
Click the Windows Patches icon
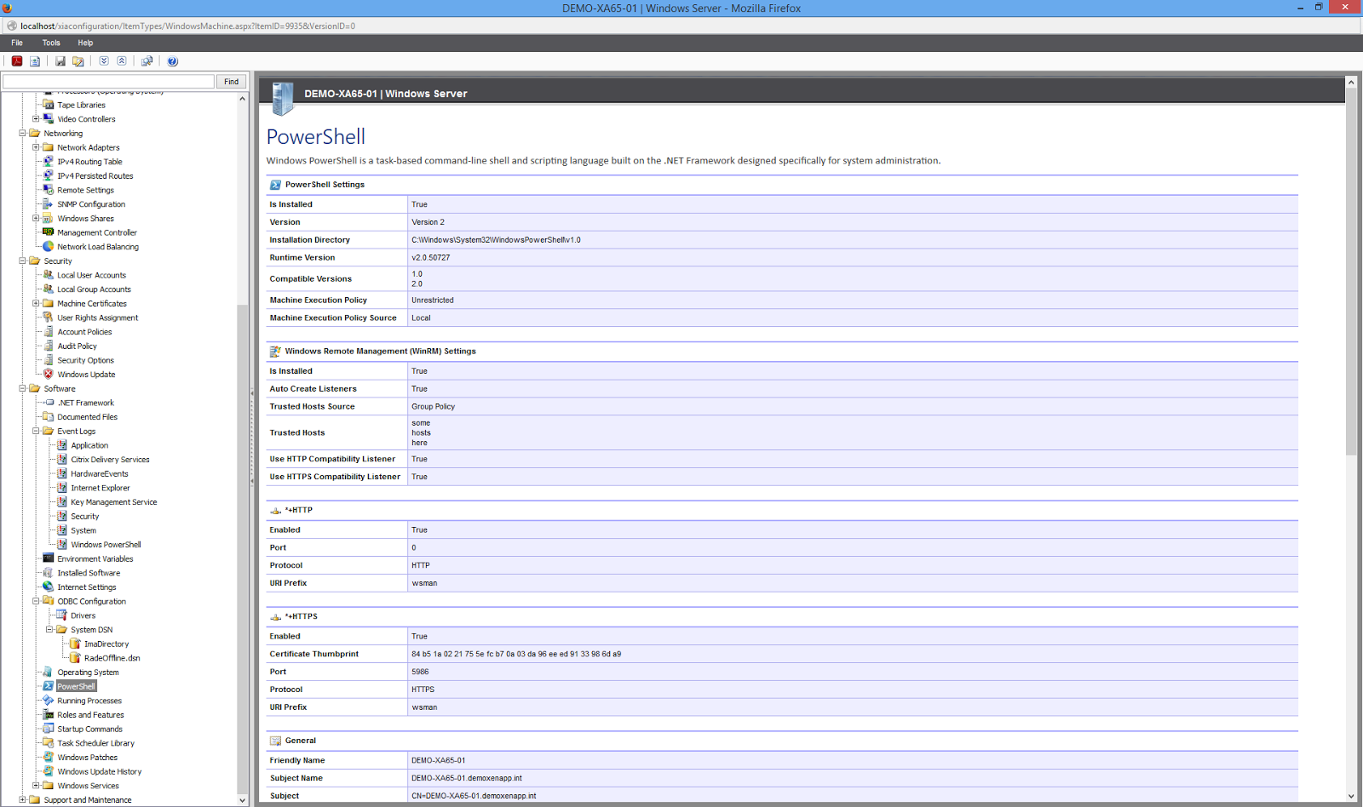(49, 758)
